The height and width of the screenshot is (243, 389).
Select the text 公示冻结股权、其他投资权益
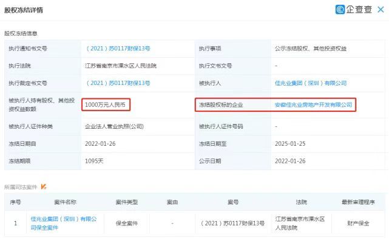click(x=311, y=49)
